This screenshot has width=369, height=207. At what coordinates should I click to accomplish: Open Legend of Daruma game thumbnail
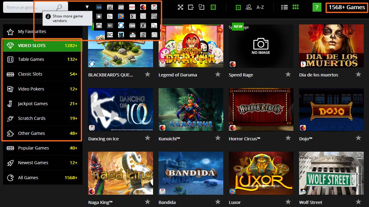coord(191,46)
